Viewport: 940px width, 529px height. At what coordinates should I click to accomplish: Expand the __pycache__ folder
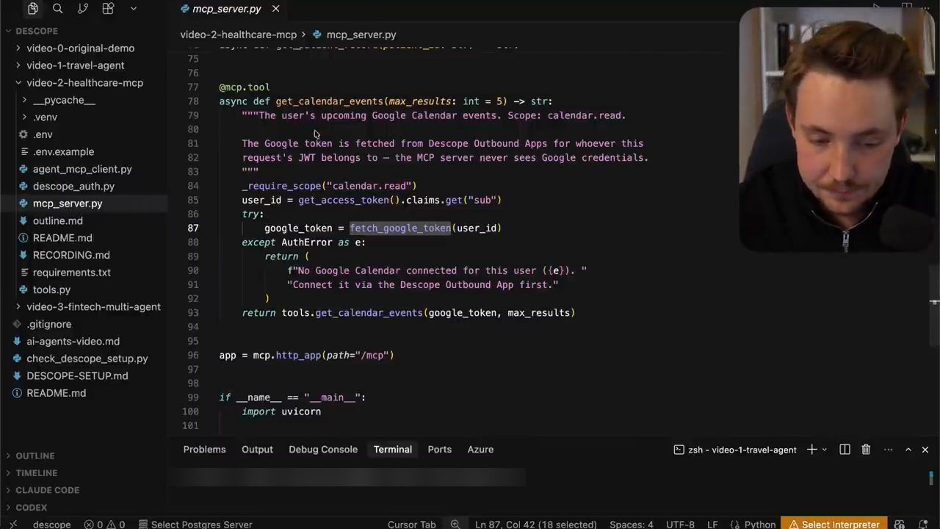pos(64,100)
